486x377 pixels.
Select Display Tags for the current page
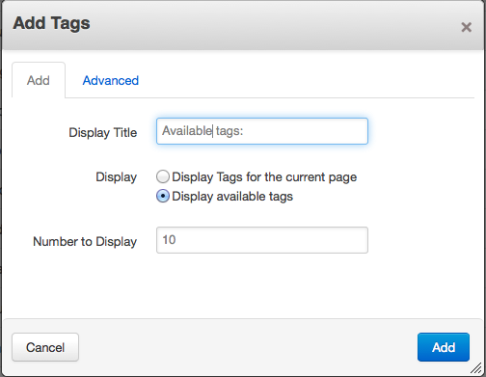point(163,176)
